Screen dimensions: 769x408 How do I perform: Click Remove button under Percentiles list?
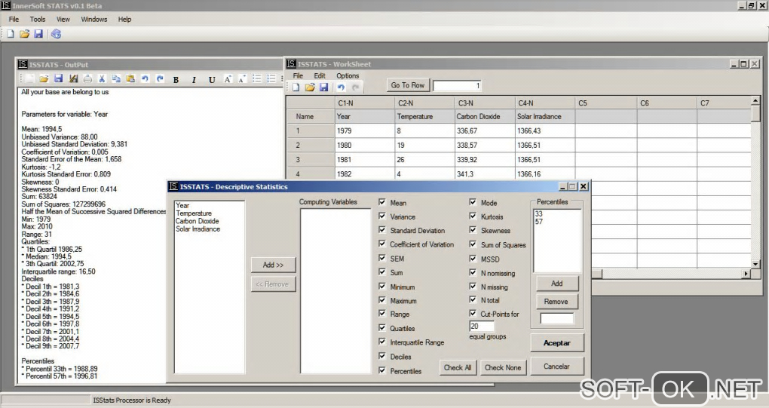pos(556,302)
